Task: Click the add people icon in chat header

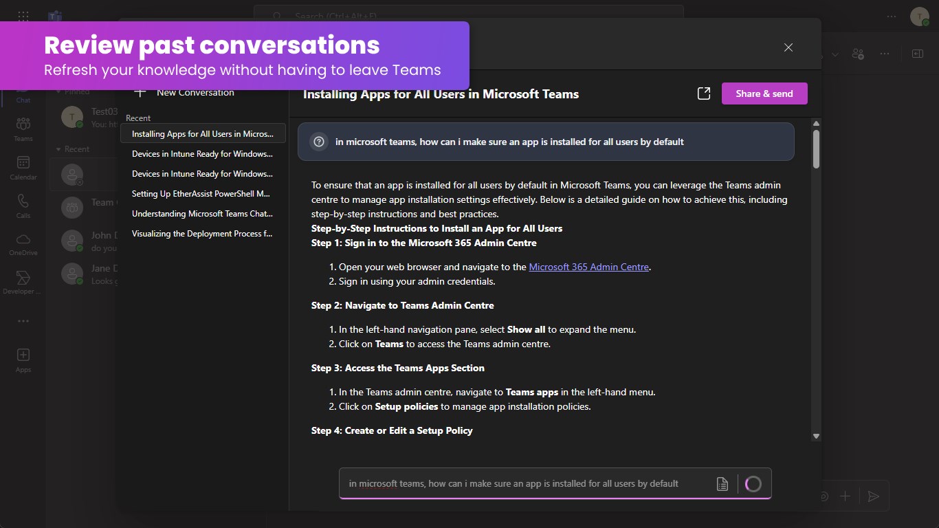Action: click(x=858, y=54)
